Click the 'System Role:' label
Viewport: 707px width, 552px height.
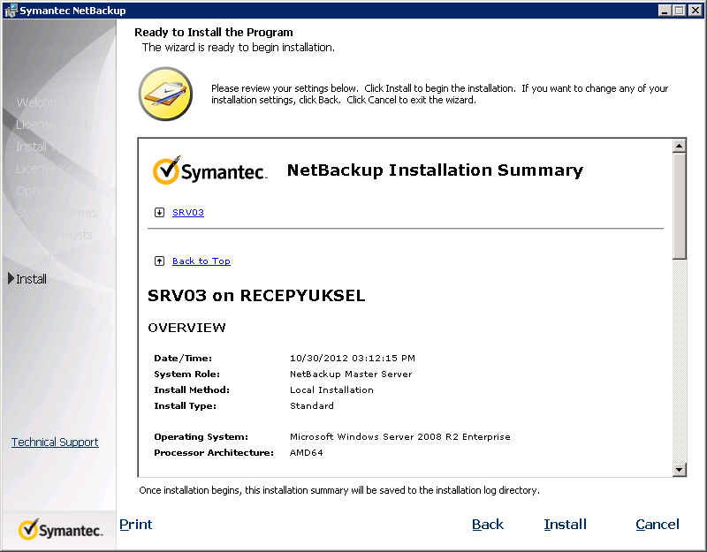pyautogui.click(x=187, y=374)
